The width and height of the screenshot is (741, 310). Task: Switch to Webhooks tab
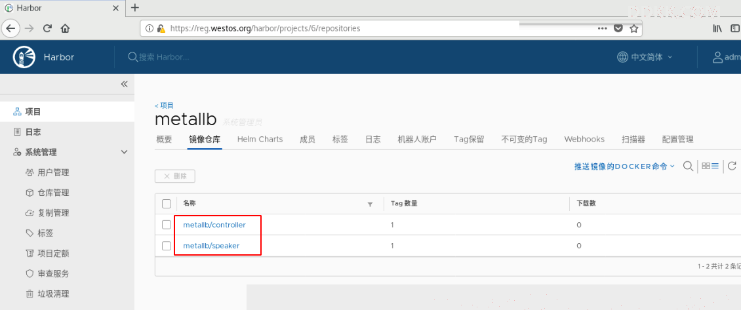584,139
